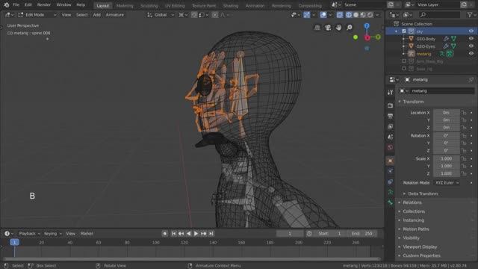Jump to the timeline start frame
This screenshot has width=478, height=269.
pyautogui.click(x=173, y=234)
